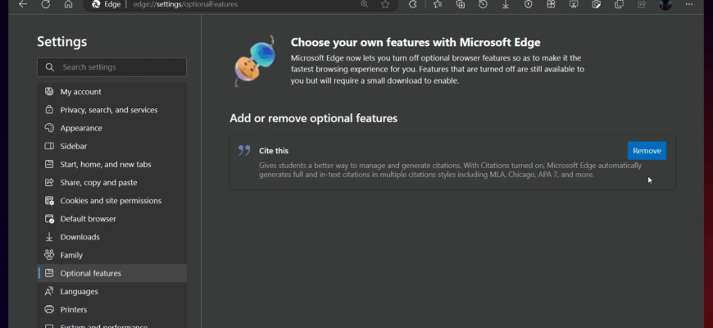Click the profile avatar picture
Viewport: 713px width, 328px height.
[x=665, y=4]
